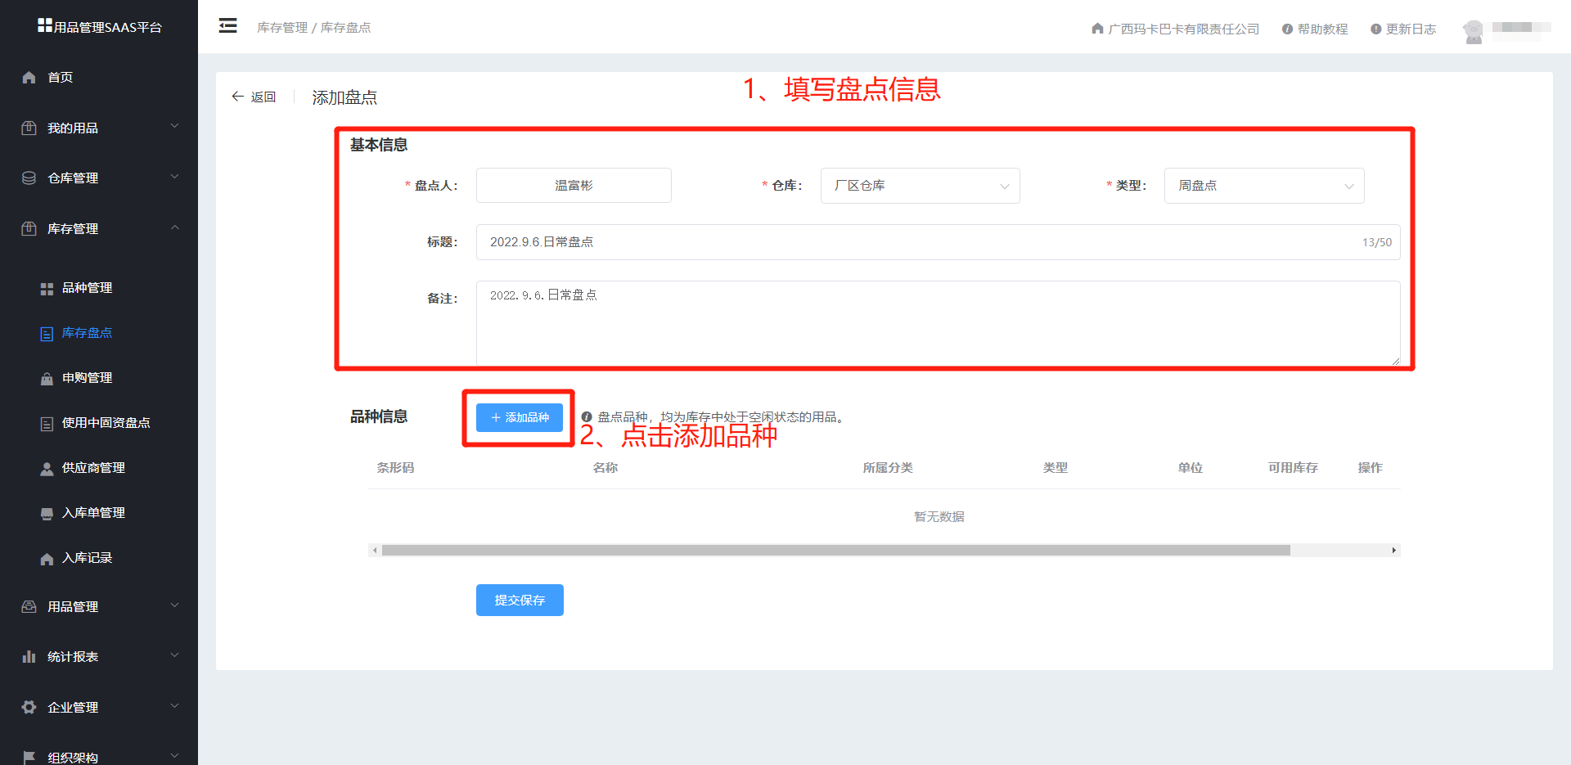The image size is (1571, 765).
Task: Click the sidebar collapse hamburger icon
Action: pyautogui.click(x=227, y=26)
